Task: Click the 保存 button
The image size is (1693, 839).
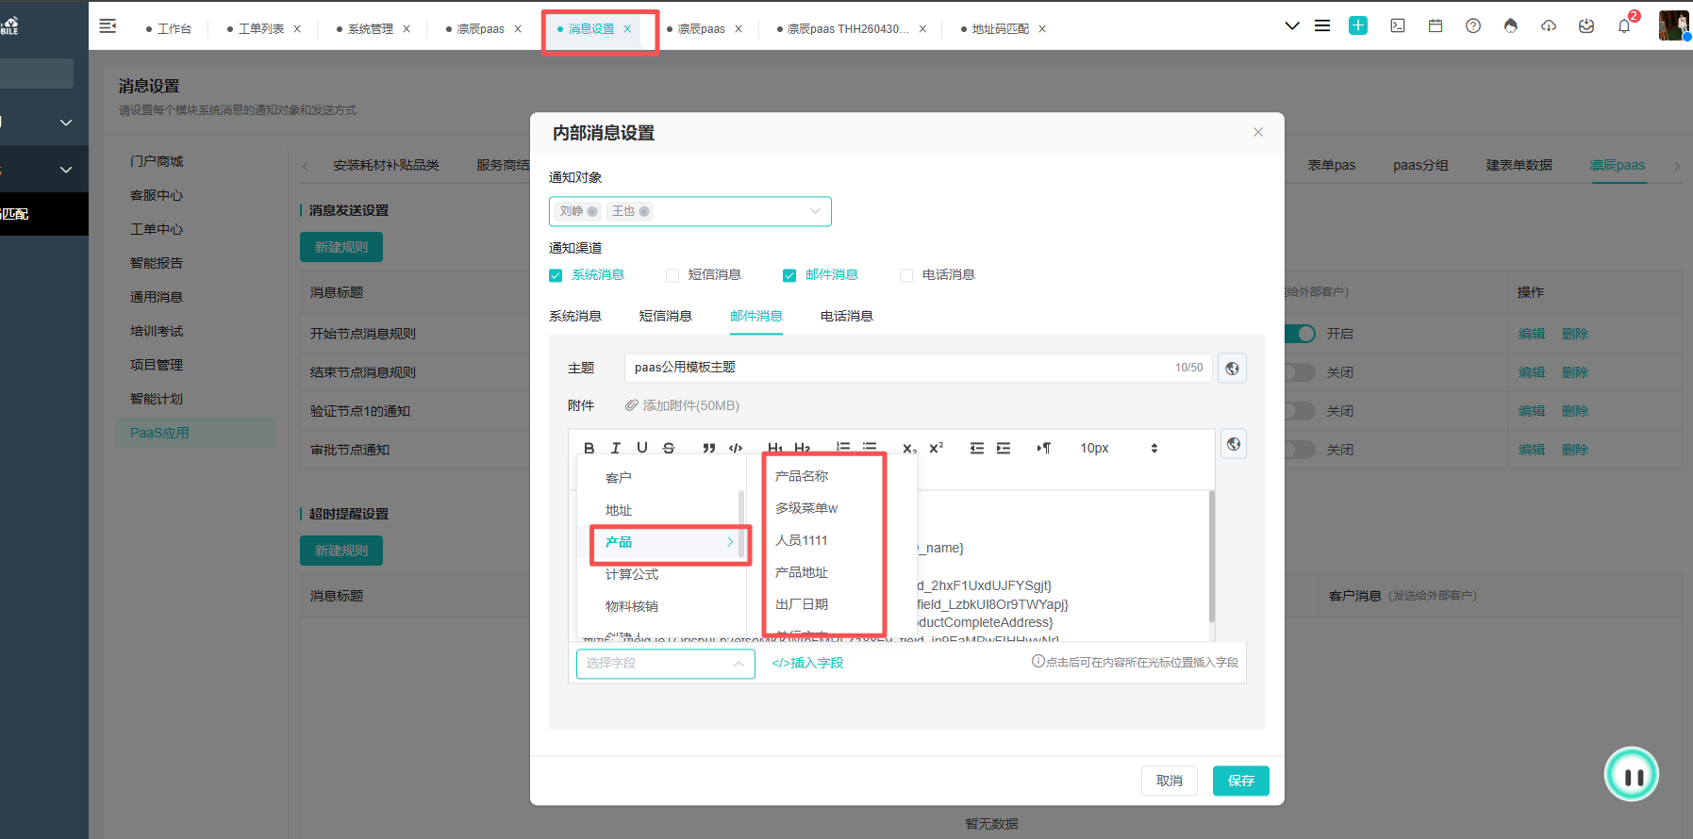Action: coord(1241,781)
